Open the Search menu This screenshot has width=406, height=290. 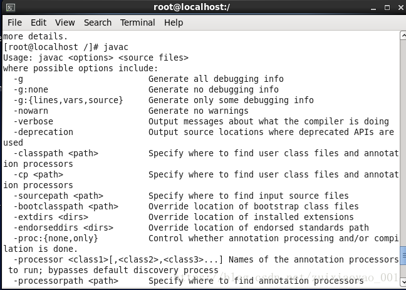pyautogui.click(x=98, y=22)
